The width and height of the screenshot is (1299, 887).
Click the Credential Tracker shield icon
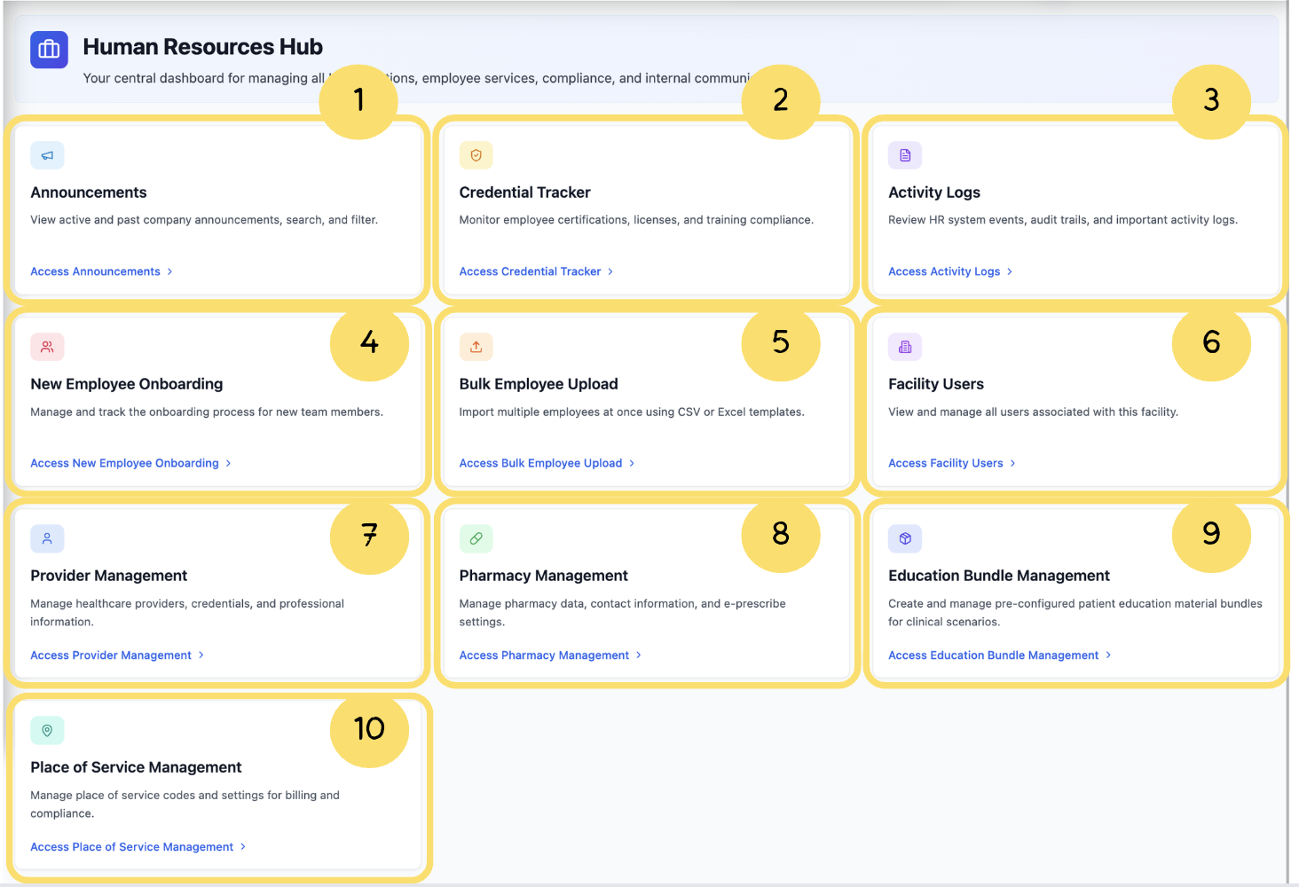(x=476, y=155)
